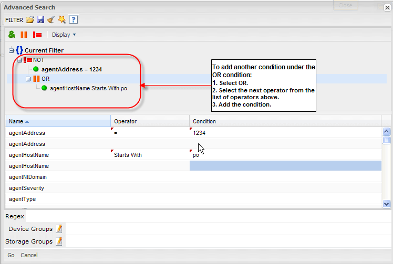Open the Display dropdown menu
393x264 pixels.
pyautogui.click(x=64, y=35)
